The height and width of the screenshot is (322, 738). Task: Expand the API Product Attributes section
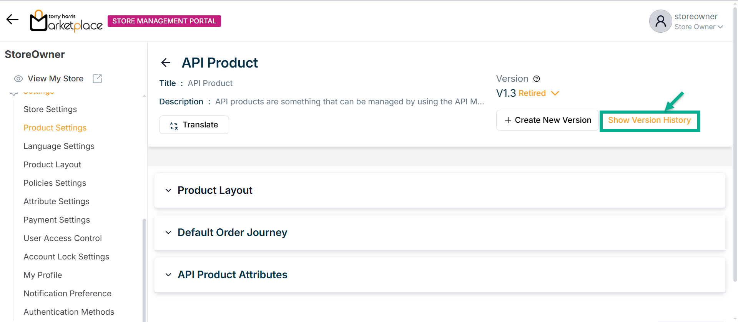(x=168, y=275)
